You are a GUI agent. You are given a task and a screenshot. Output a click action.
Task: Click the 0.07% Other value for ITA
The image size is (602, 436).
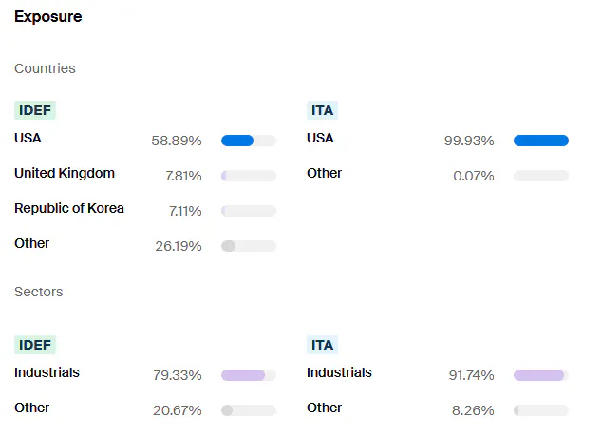(x=473, y=176)
